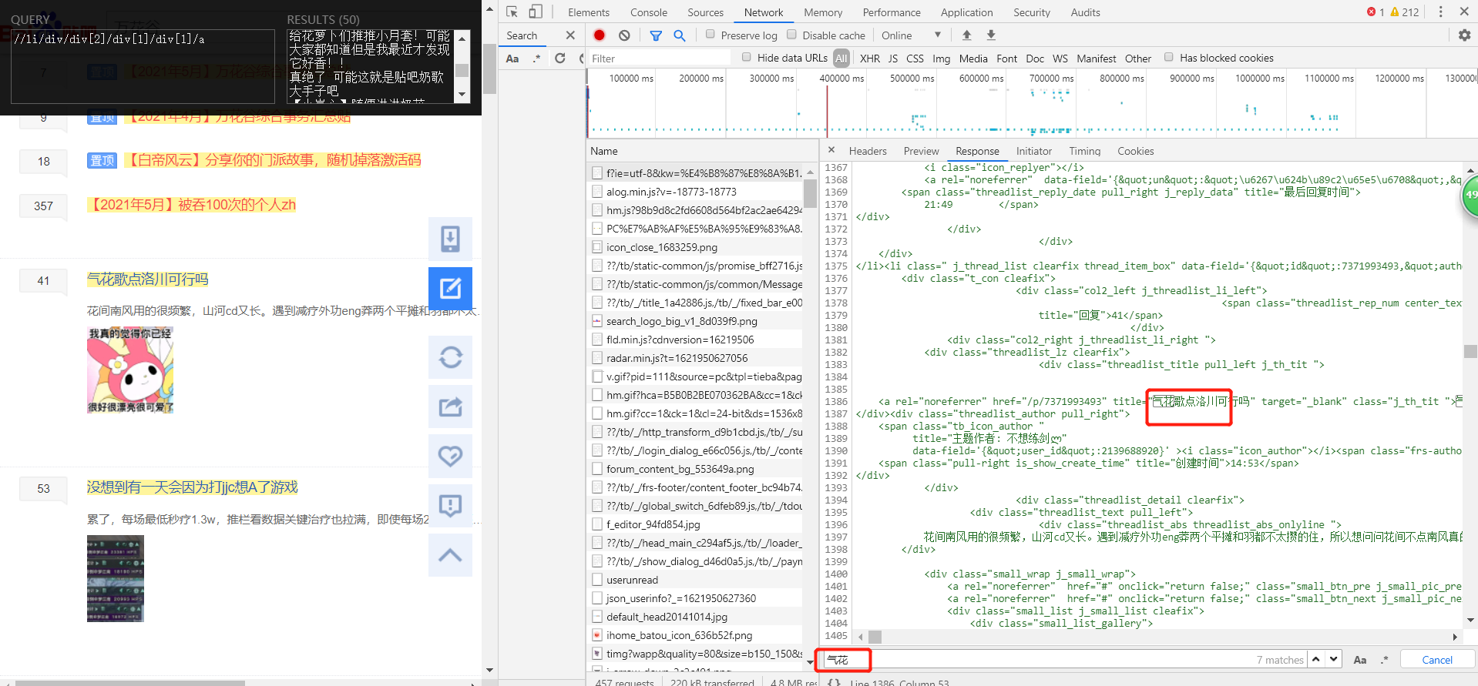Screen dimensions: 1478x686
Task: Open the Application tab
Action: coord(966,12)
